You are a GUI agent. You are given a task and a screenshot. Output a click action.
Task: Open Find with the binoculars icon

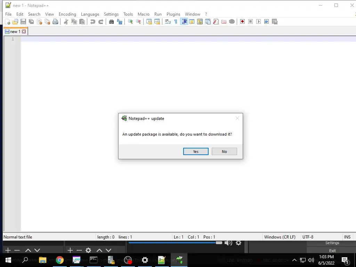(x=111, y=22)
